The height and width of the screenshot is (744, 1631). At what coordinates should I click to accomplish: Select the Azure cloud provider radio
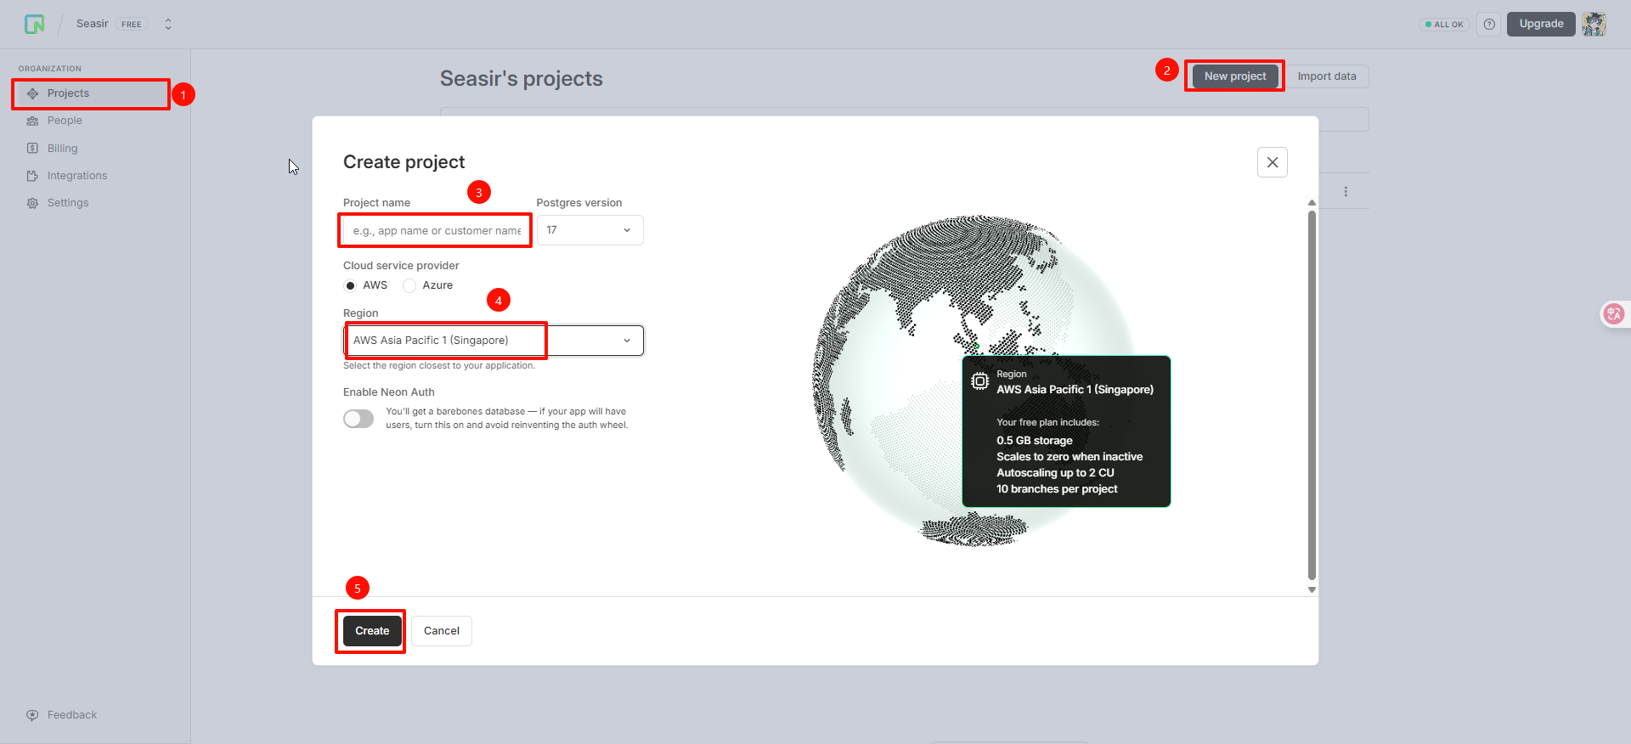click(409, 286)
